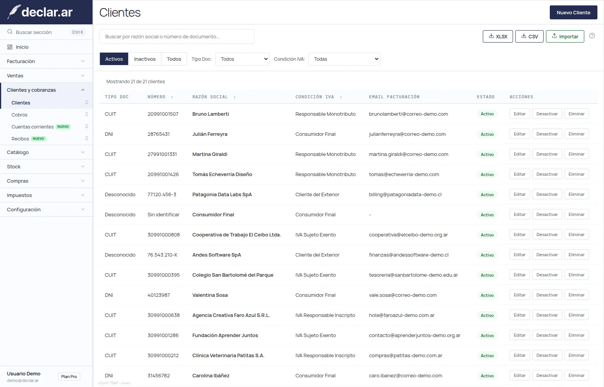Click the Tipo Doc column header
The image size is (604, 387).
(x=117, y=97)
